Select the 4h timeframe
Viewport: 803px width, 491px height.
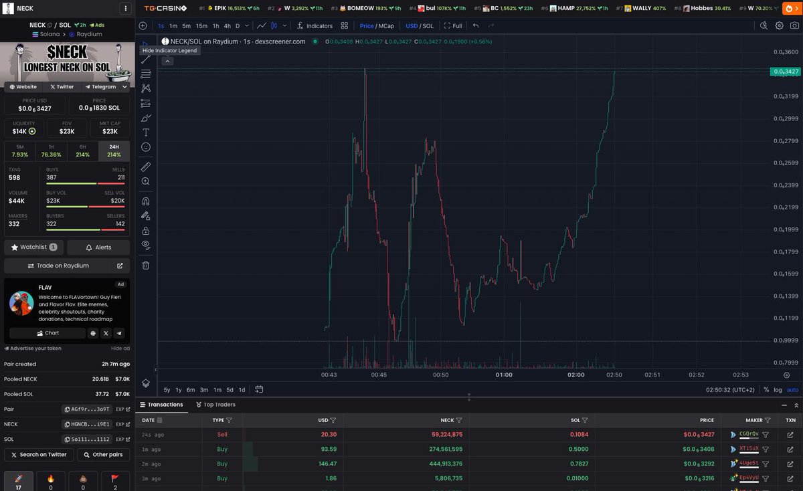(227, 25)
